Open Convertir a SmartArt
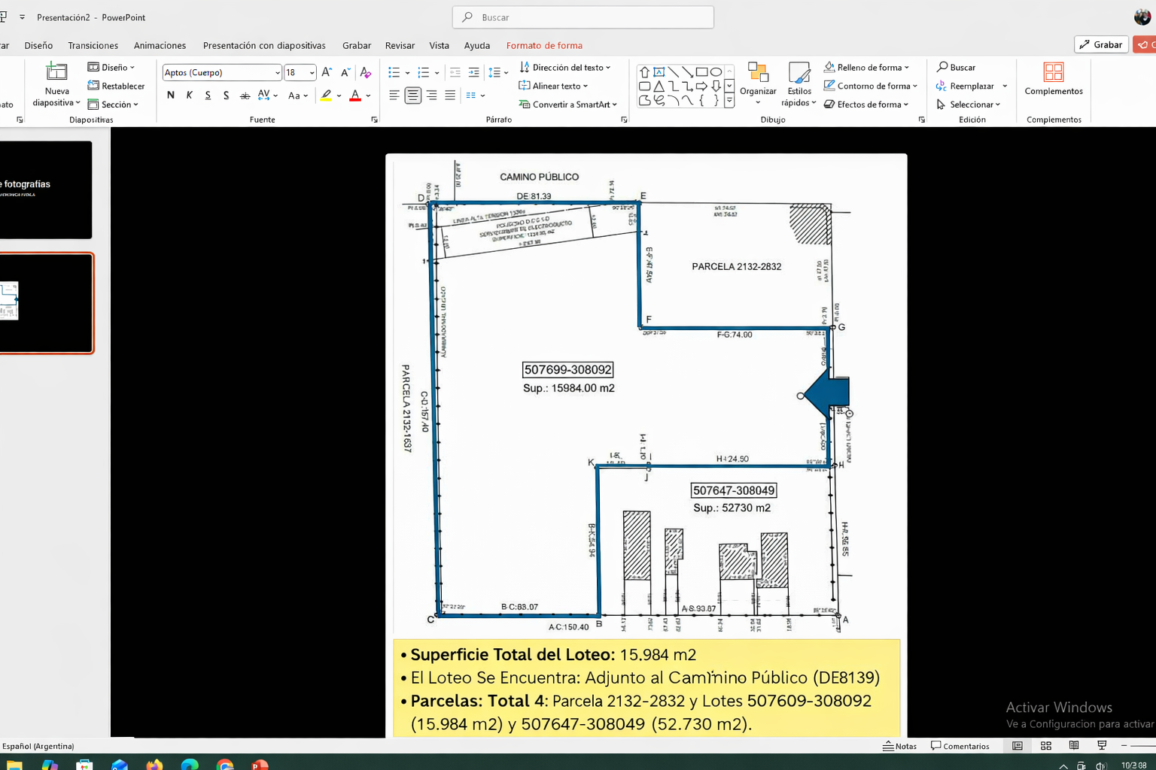The width and height of the screenshot is (1156, 770). coord(568,105)
